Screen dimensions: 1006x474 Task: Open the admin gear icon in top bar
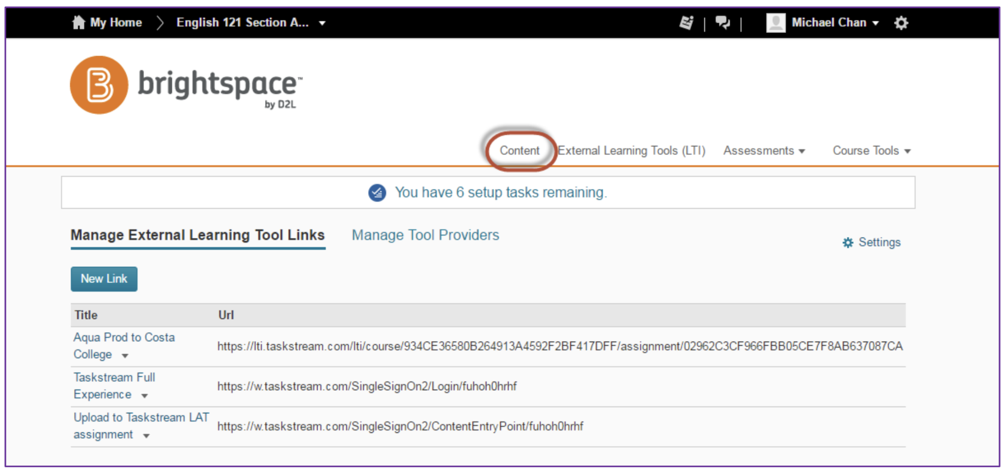tap(901, 23)
